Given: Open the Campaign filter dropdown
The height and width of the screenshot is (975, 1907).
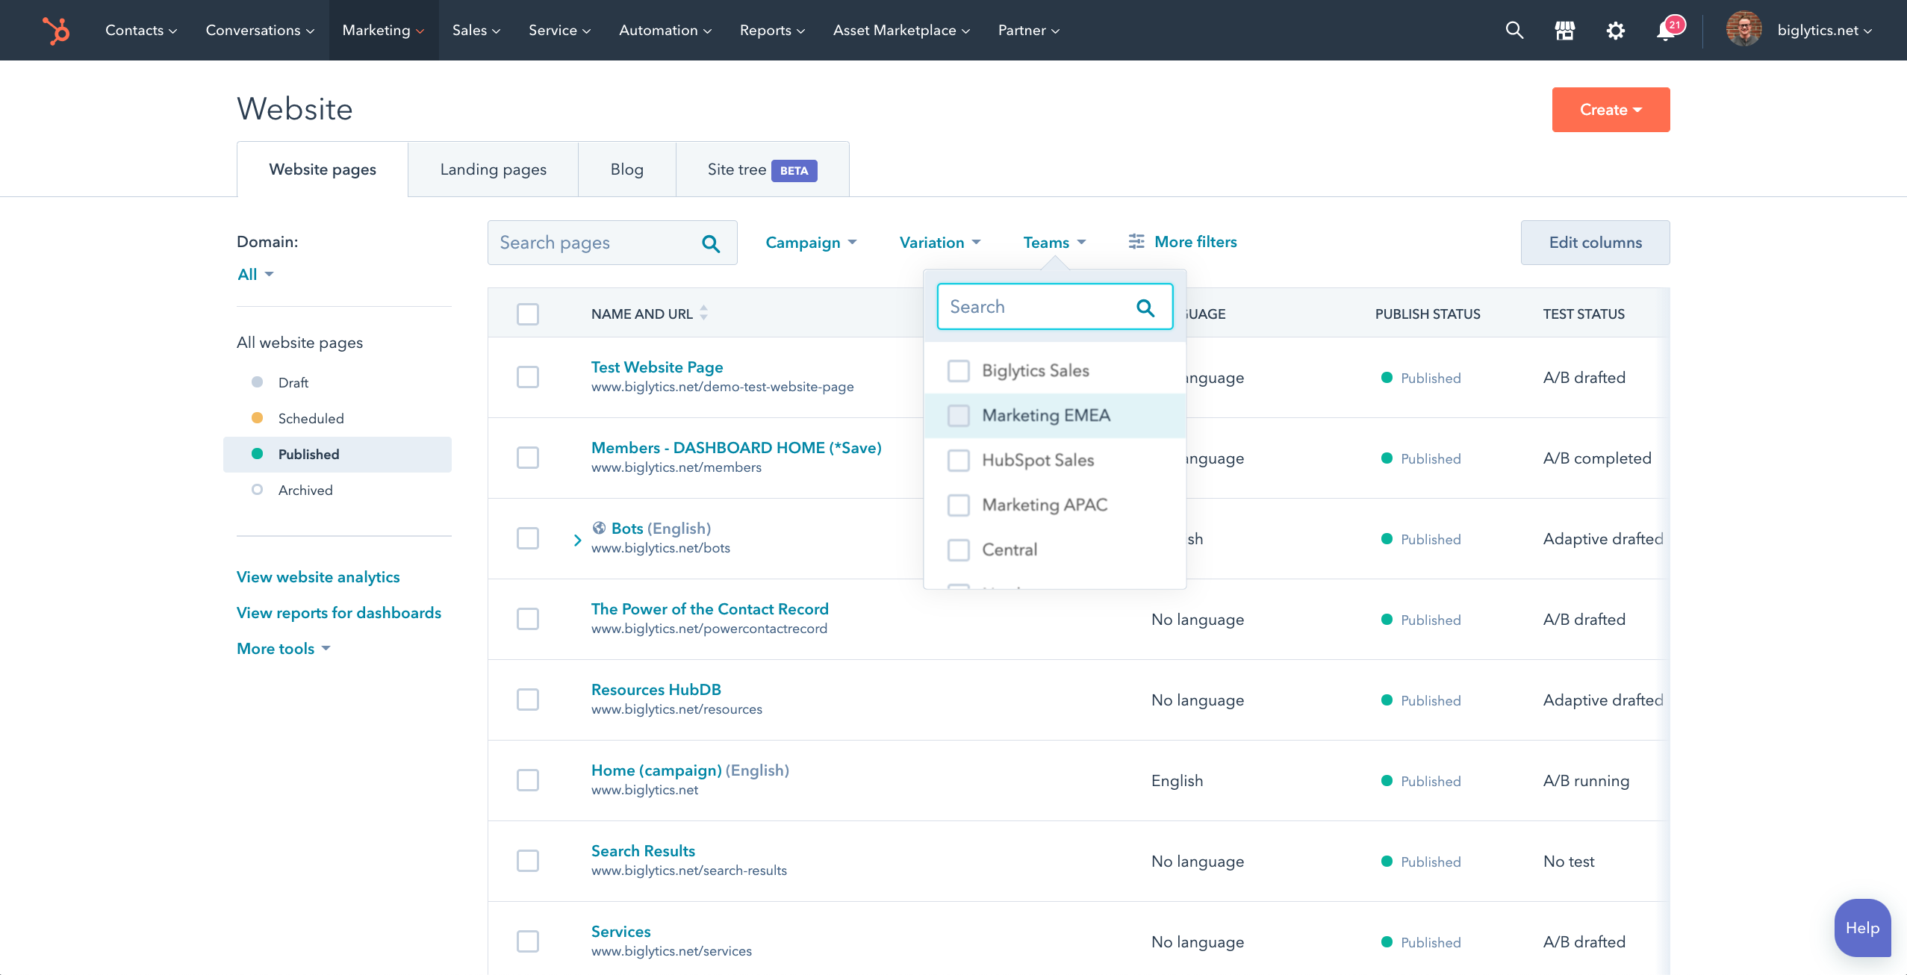Looking at the screenshot, I should (811, 242).
